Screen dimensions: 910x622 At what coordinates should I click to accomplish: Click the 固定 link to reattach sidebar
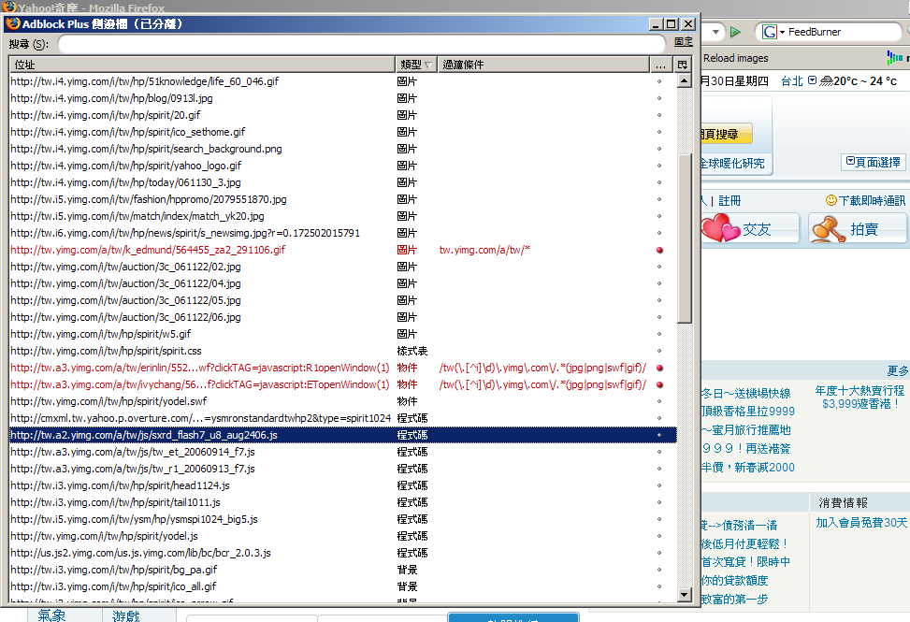coord(684,42)
